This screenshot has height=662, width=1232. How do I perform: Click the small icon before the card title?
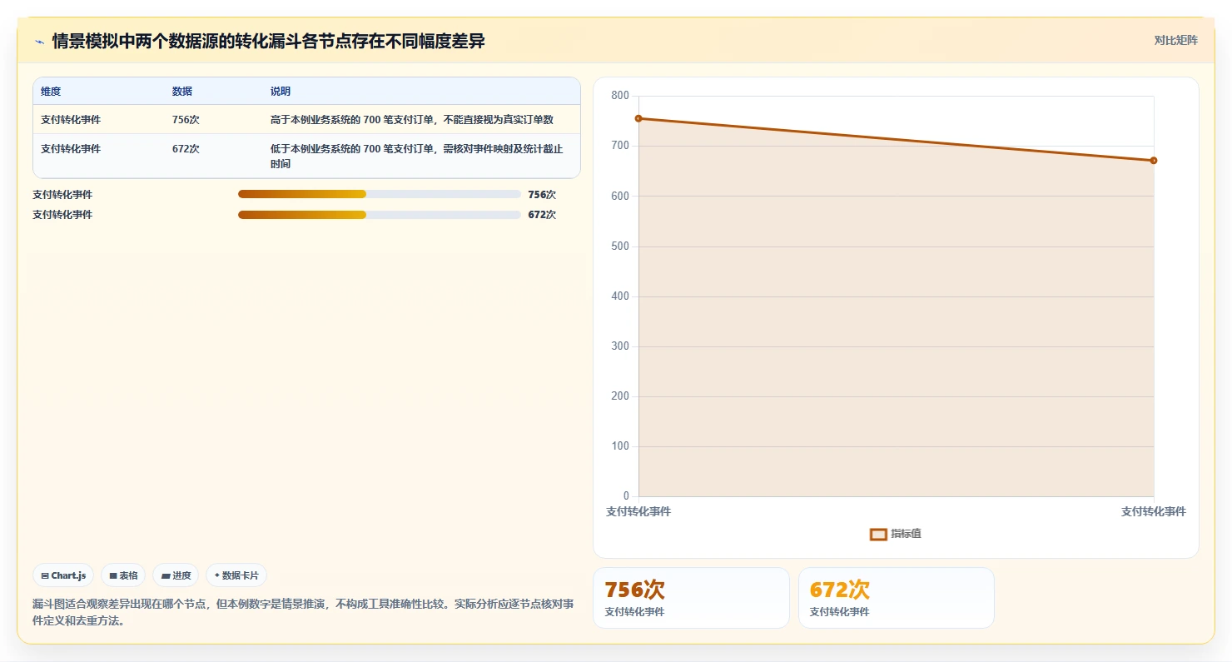[39, 42]
